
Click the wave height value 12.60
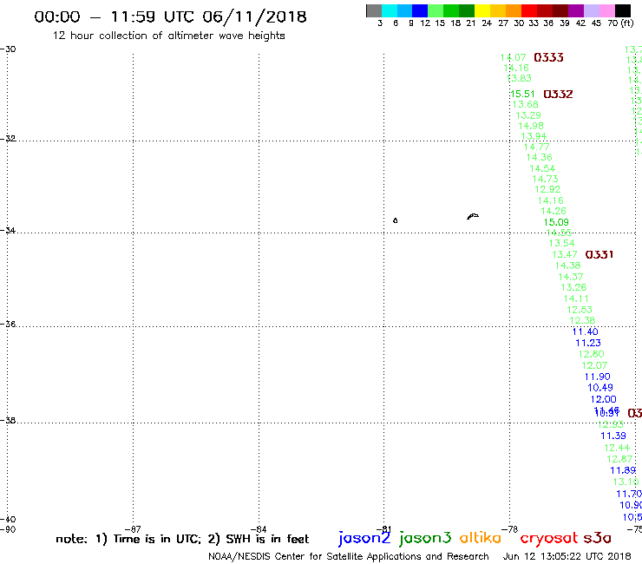coord(591,354)
